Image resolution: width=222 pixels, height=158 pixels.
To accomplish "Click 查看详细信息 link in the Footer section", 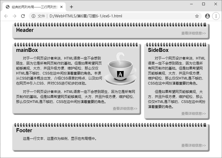I will (x=193, y=145).
